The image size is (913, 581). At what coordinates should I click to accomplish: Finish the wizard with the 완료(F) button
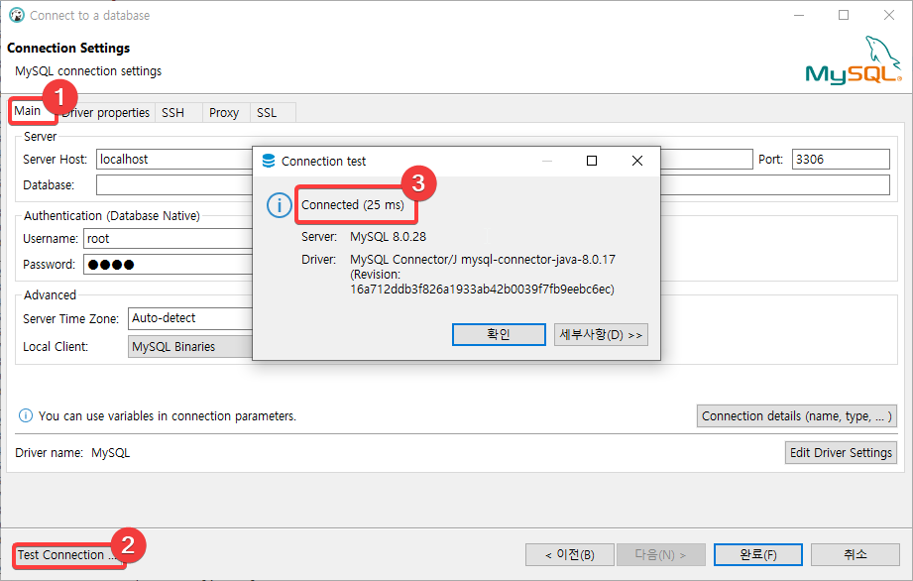point(758,555)
